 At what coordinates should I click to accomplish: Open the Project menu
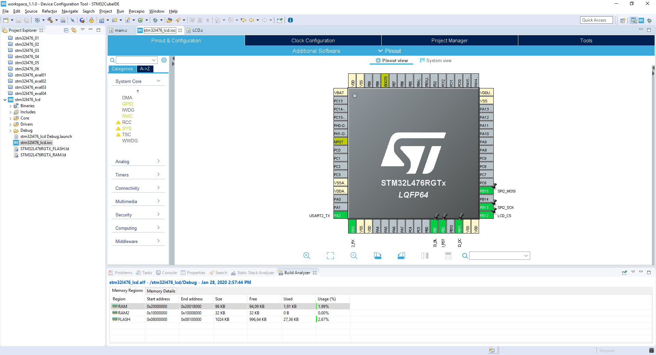(106, 11)
